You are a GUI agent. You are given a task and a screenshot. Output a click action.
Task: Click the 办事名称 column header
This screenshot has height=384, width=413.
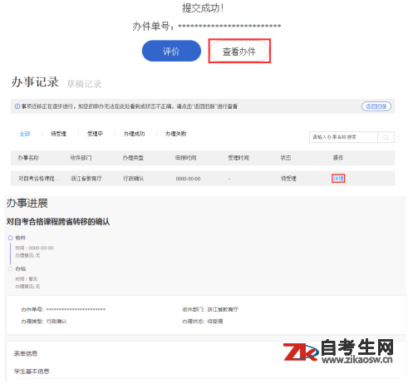[x=28, y=158]
